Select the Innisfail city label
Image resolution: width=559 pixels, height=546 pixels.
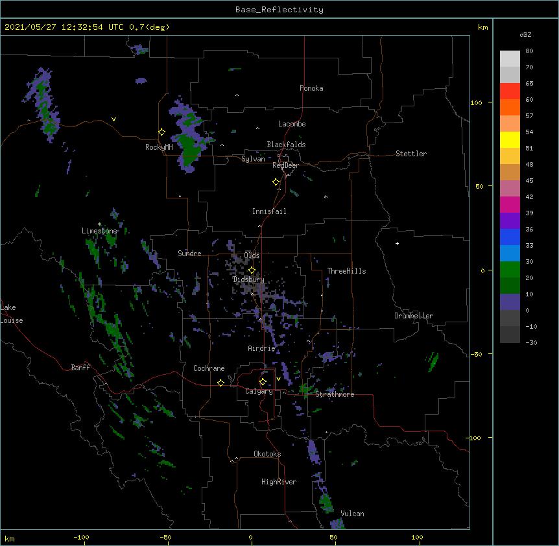[269, 211]
